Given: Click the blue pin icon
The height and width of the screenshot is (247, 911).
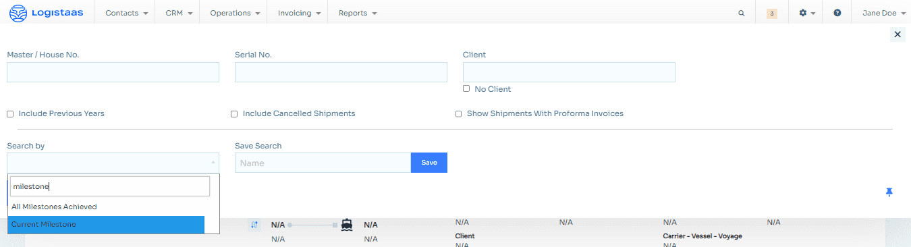Looking at the screenshot, I should coord(889,192).
